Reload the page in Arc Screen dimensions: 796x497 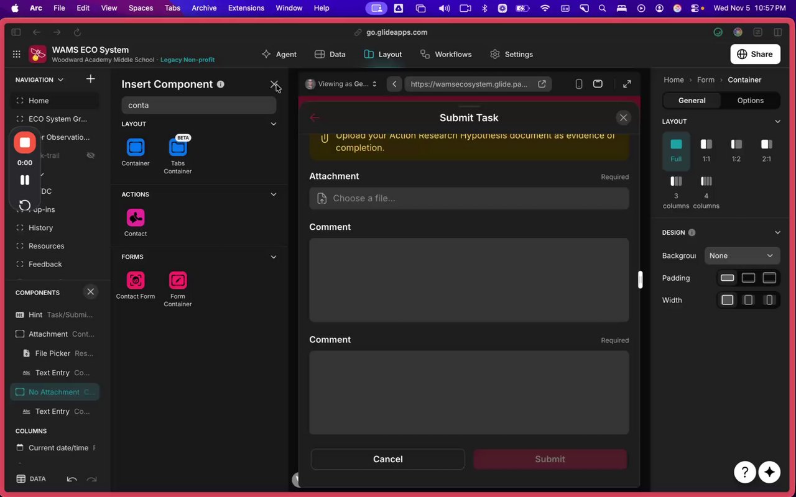point(77,32)
